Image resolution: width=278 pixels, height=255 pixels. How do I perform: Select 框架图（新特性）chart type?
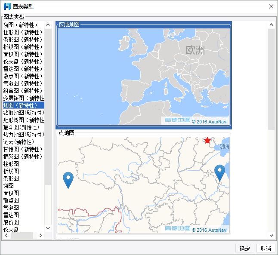tap(24, 157)
